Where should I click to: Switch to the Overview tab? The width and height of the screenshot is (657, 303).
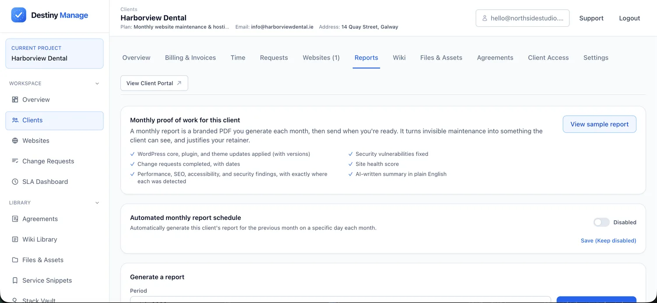click(136, 58)
